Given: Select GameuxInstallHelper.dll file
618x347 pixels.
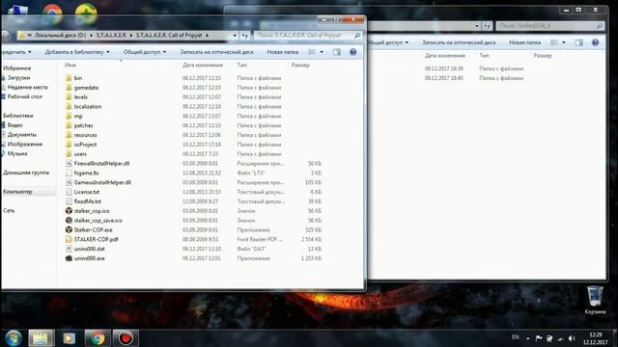Looking at the screenshot, I should 102,182.
